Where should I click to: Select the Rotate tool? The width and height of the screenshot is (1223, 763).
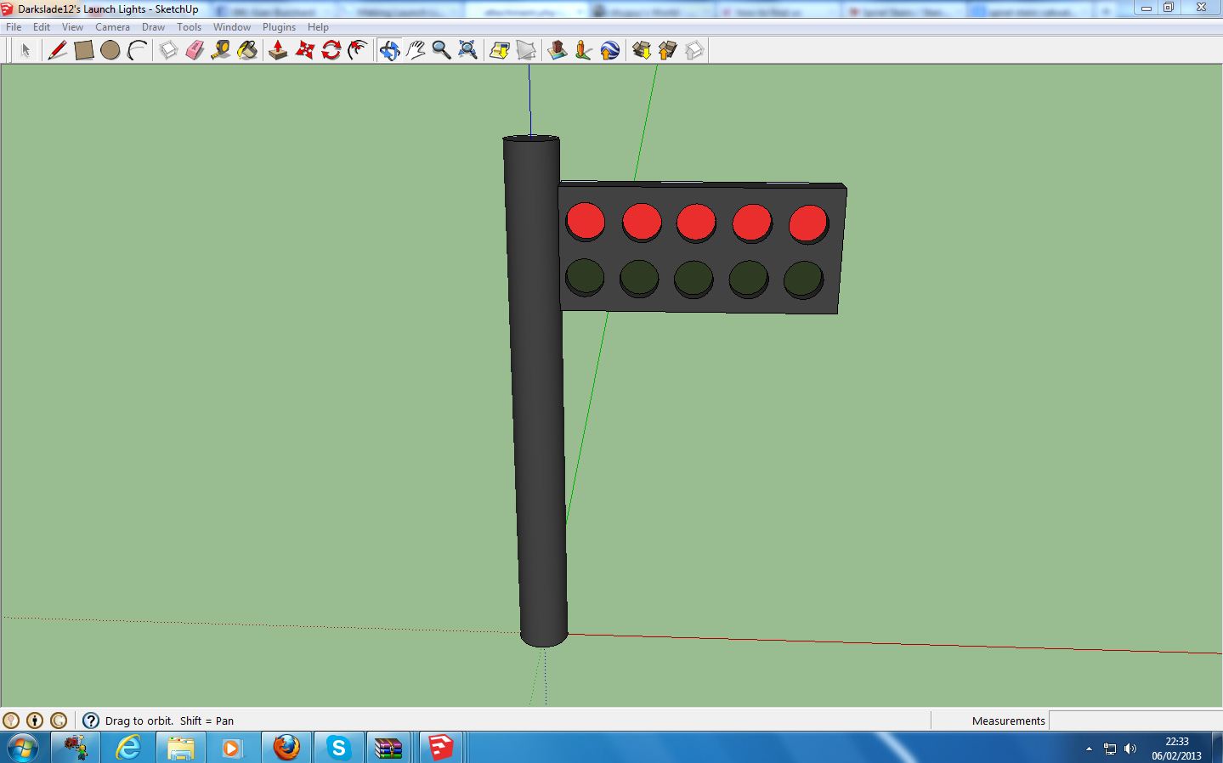tap(331, 51)
